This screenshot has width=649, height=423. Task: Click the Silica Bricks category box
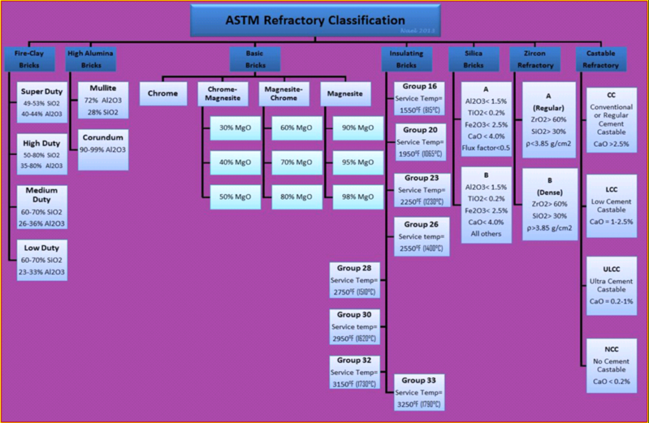click(473, 58)
